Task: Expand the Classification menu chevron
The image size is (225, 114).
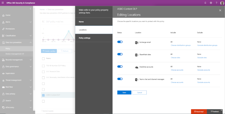Action: pyautogui.click(x=31, y=36)
